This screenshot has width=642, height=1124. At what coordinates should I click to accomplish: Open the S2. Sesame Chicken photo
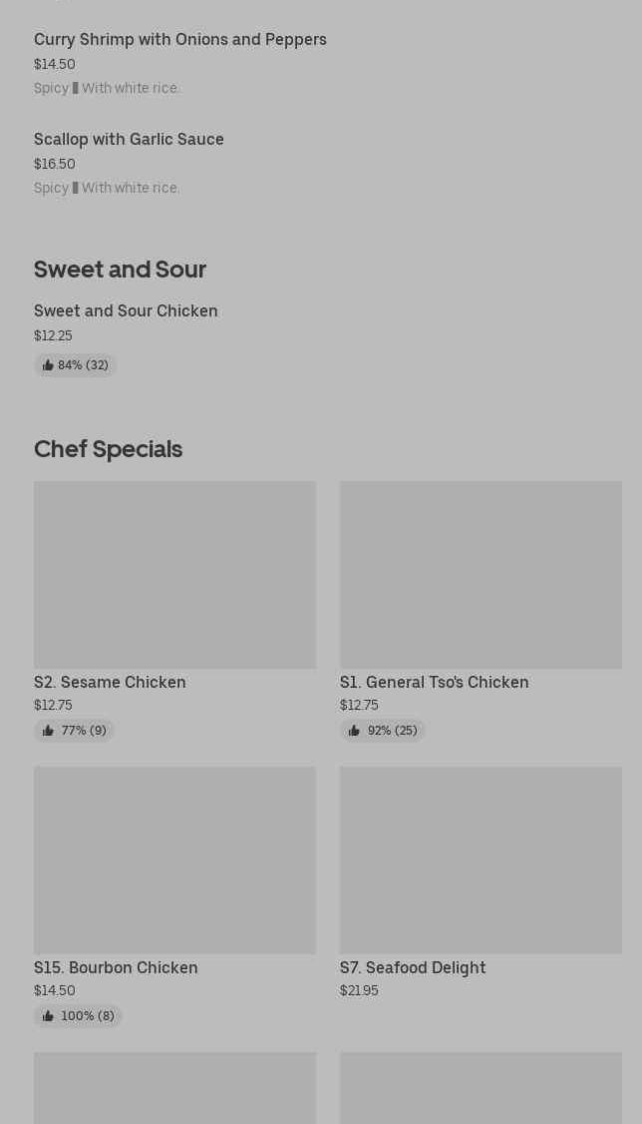(x=174, y=575)
